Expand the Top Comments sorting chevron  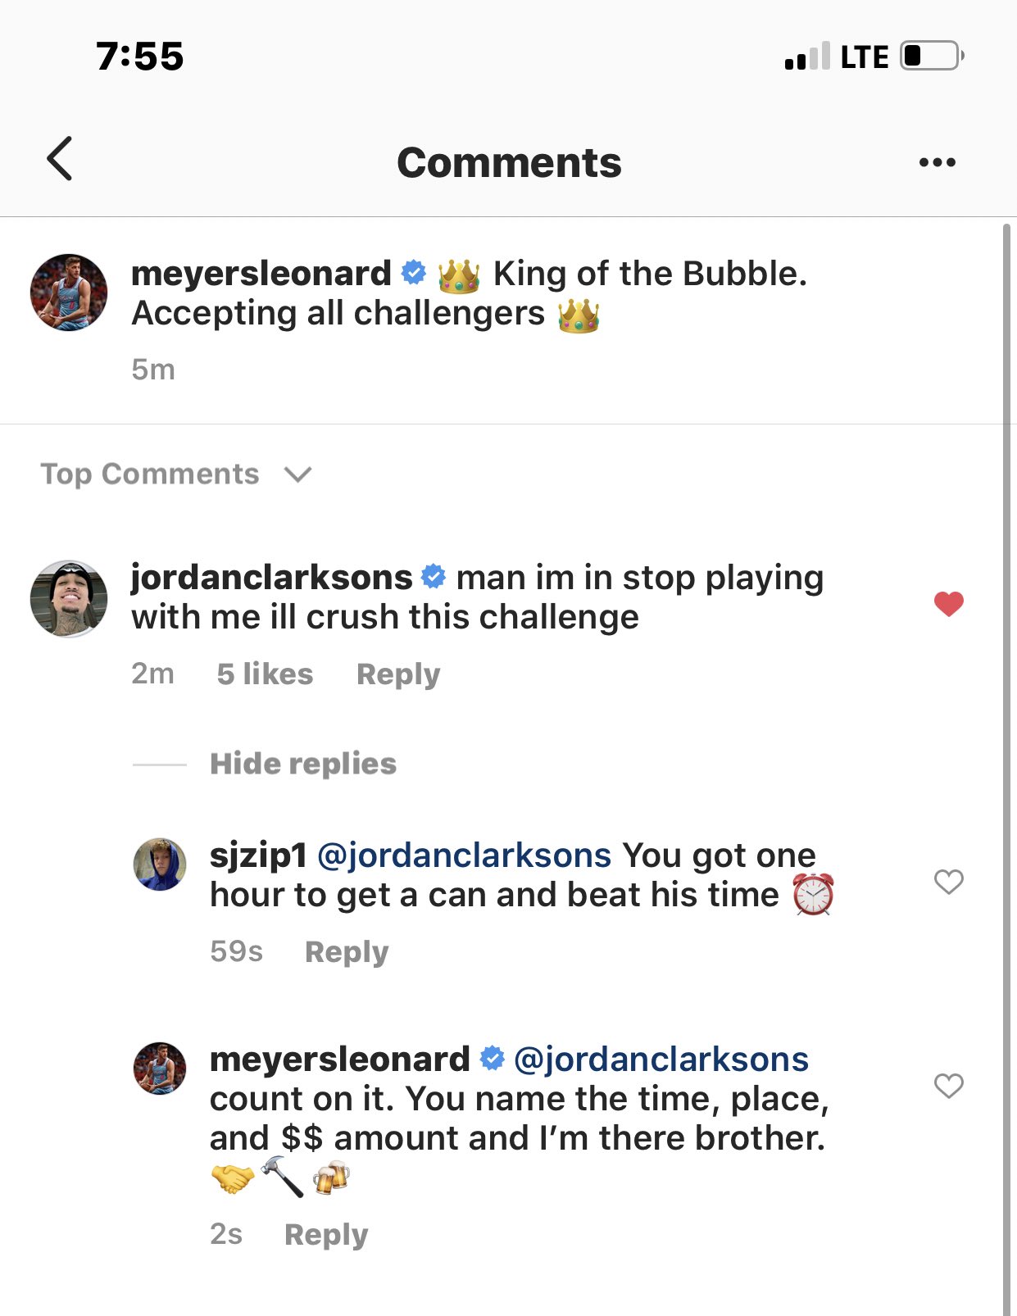pos(297,474)
